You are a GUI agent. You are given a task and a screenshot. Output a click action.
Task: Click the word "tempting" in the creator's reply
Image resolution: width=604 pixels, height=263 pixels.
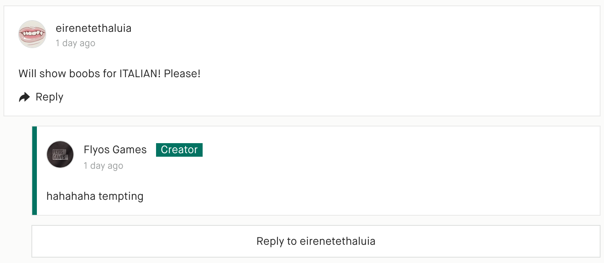[x=121, y=196]
